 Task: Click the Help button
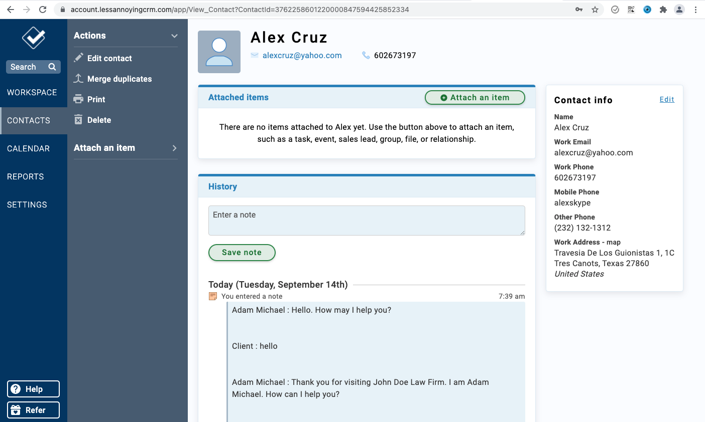tap(33, 389)
